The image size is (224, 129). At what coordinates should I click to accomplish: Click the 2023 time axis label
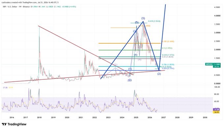108,117
